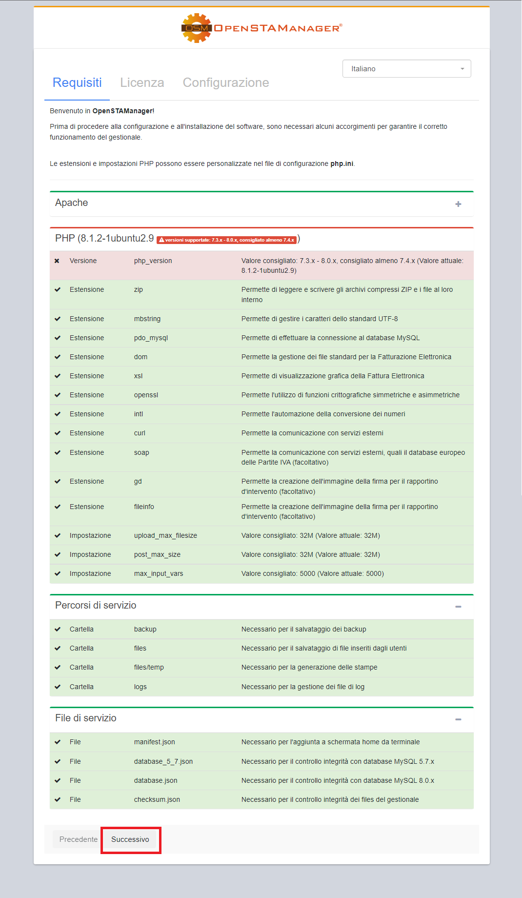Click the Precedente button
Image resolution: width=522 pixels, height=898 pixels.
click(79, 839)
